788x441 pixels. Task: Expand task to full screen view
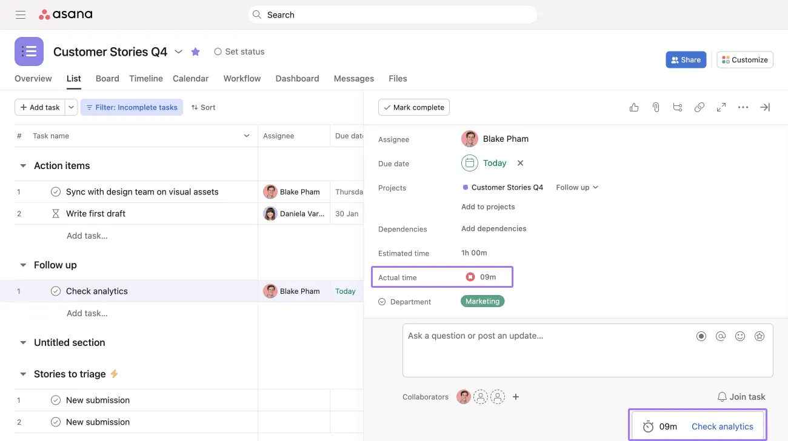[x=721, y=107]
